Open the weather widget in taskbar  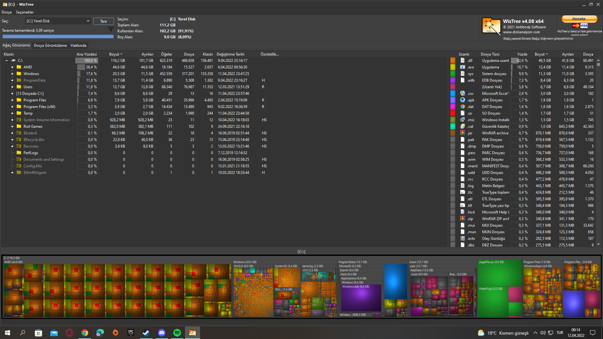(503, 333)
